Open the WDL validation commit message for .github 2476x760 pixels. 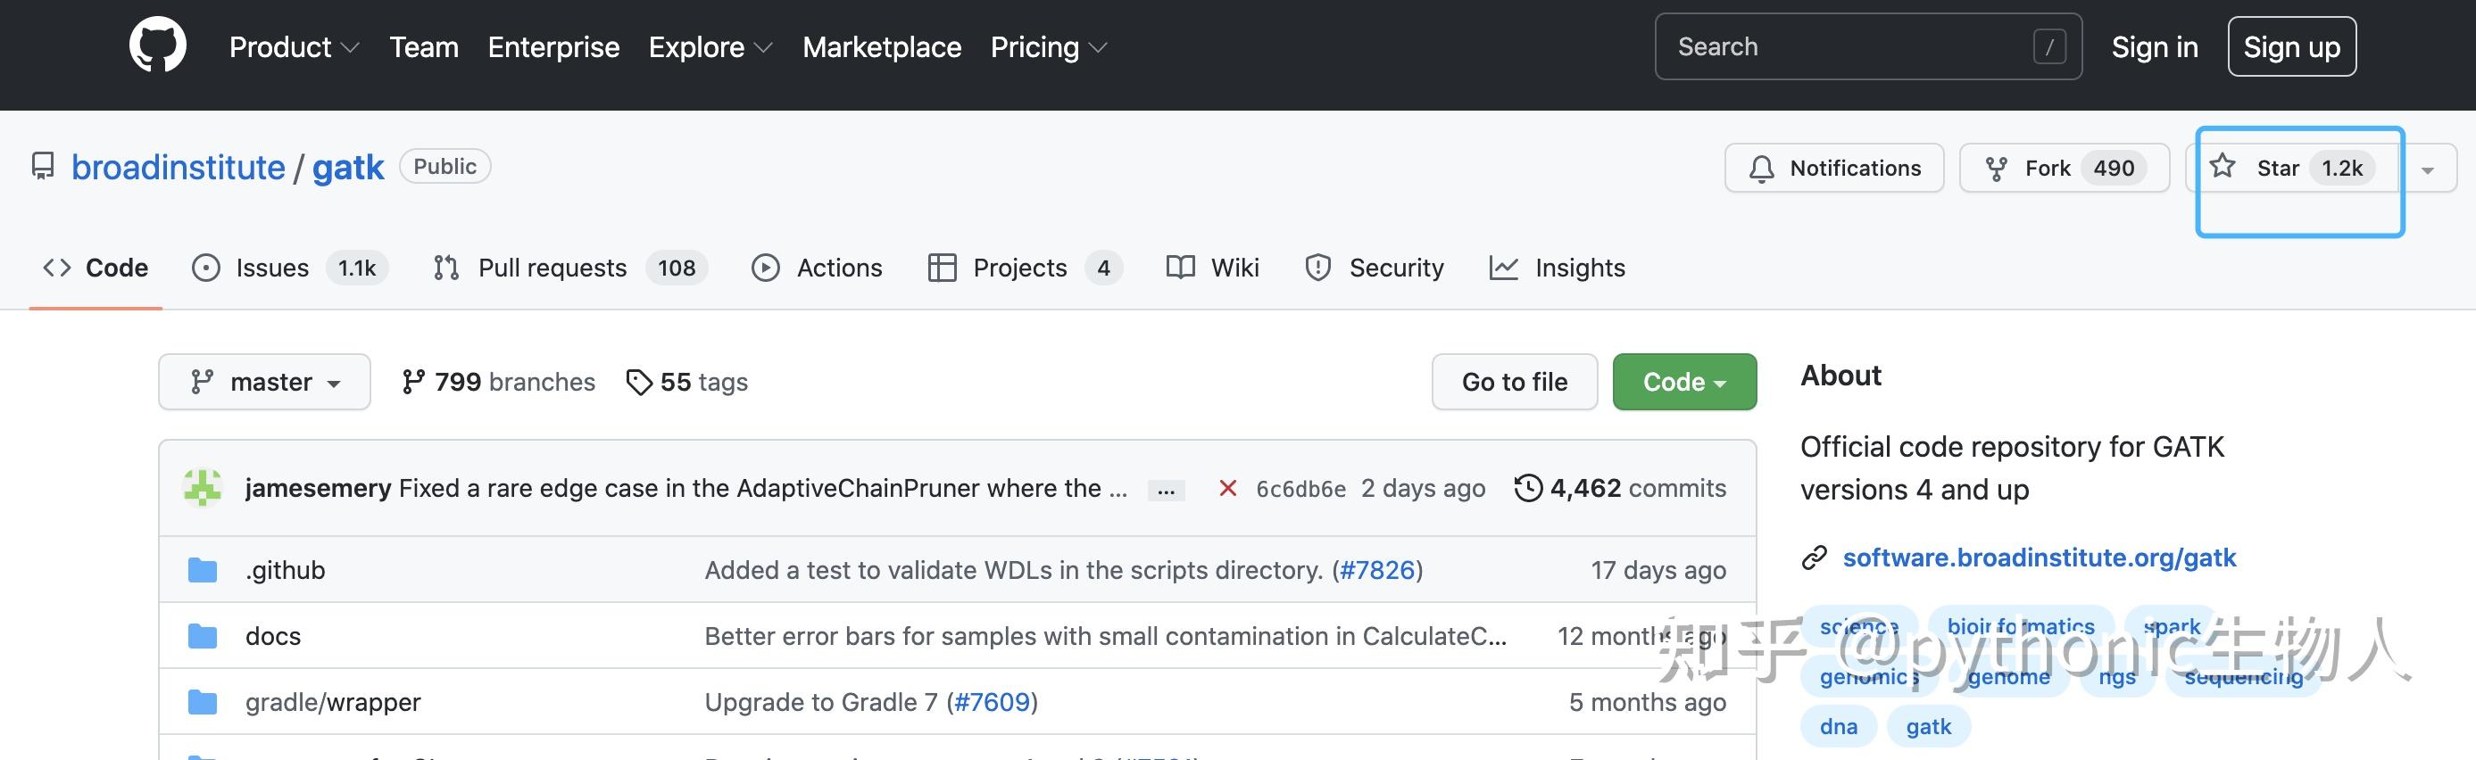[x=1014, y=570]
